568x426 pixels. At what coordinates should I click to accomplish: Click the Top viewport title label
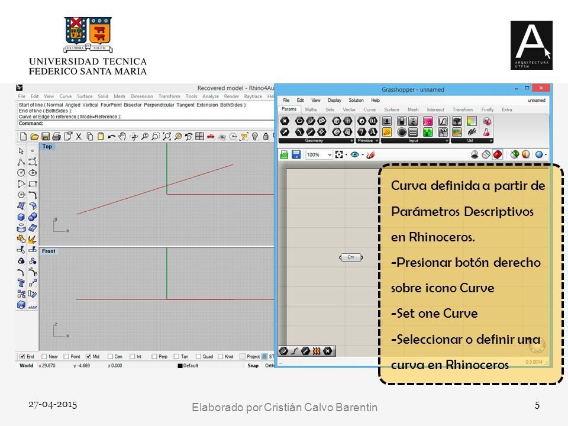(47, 147)
